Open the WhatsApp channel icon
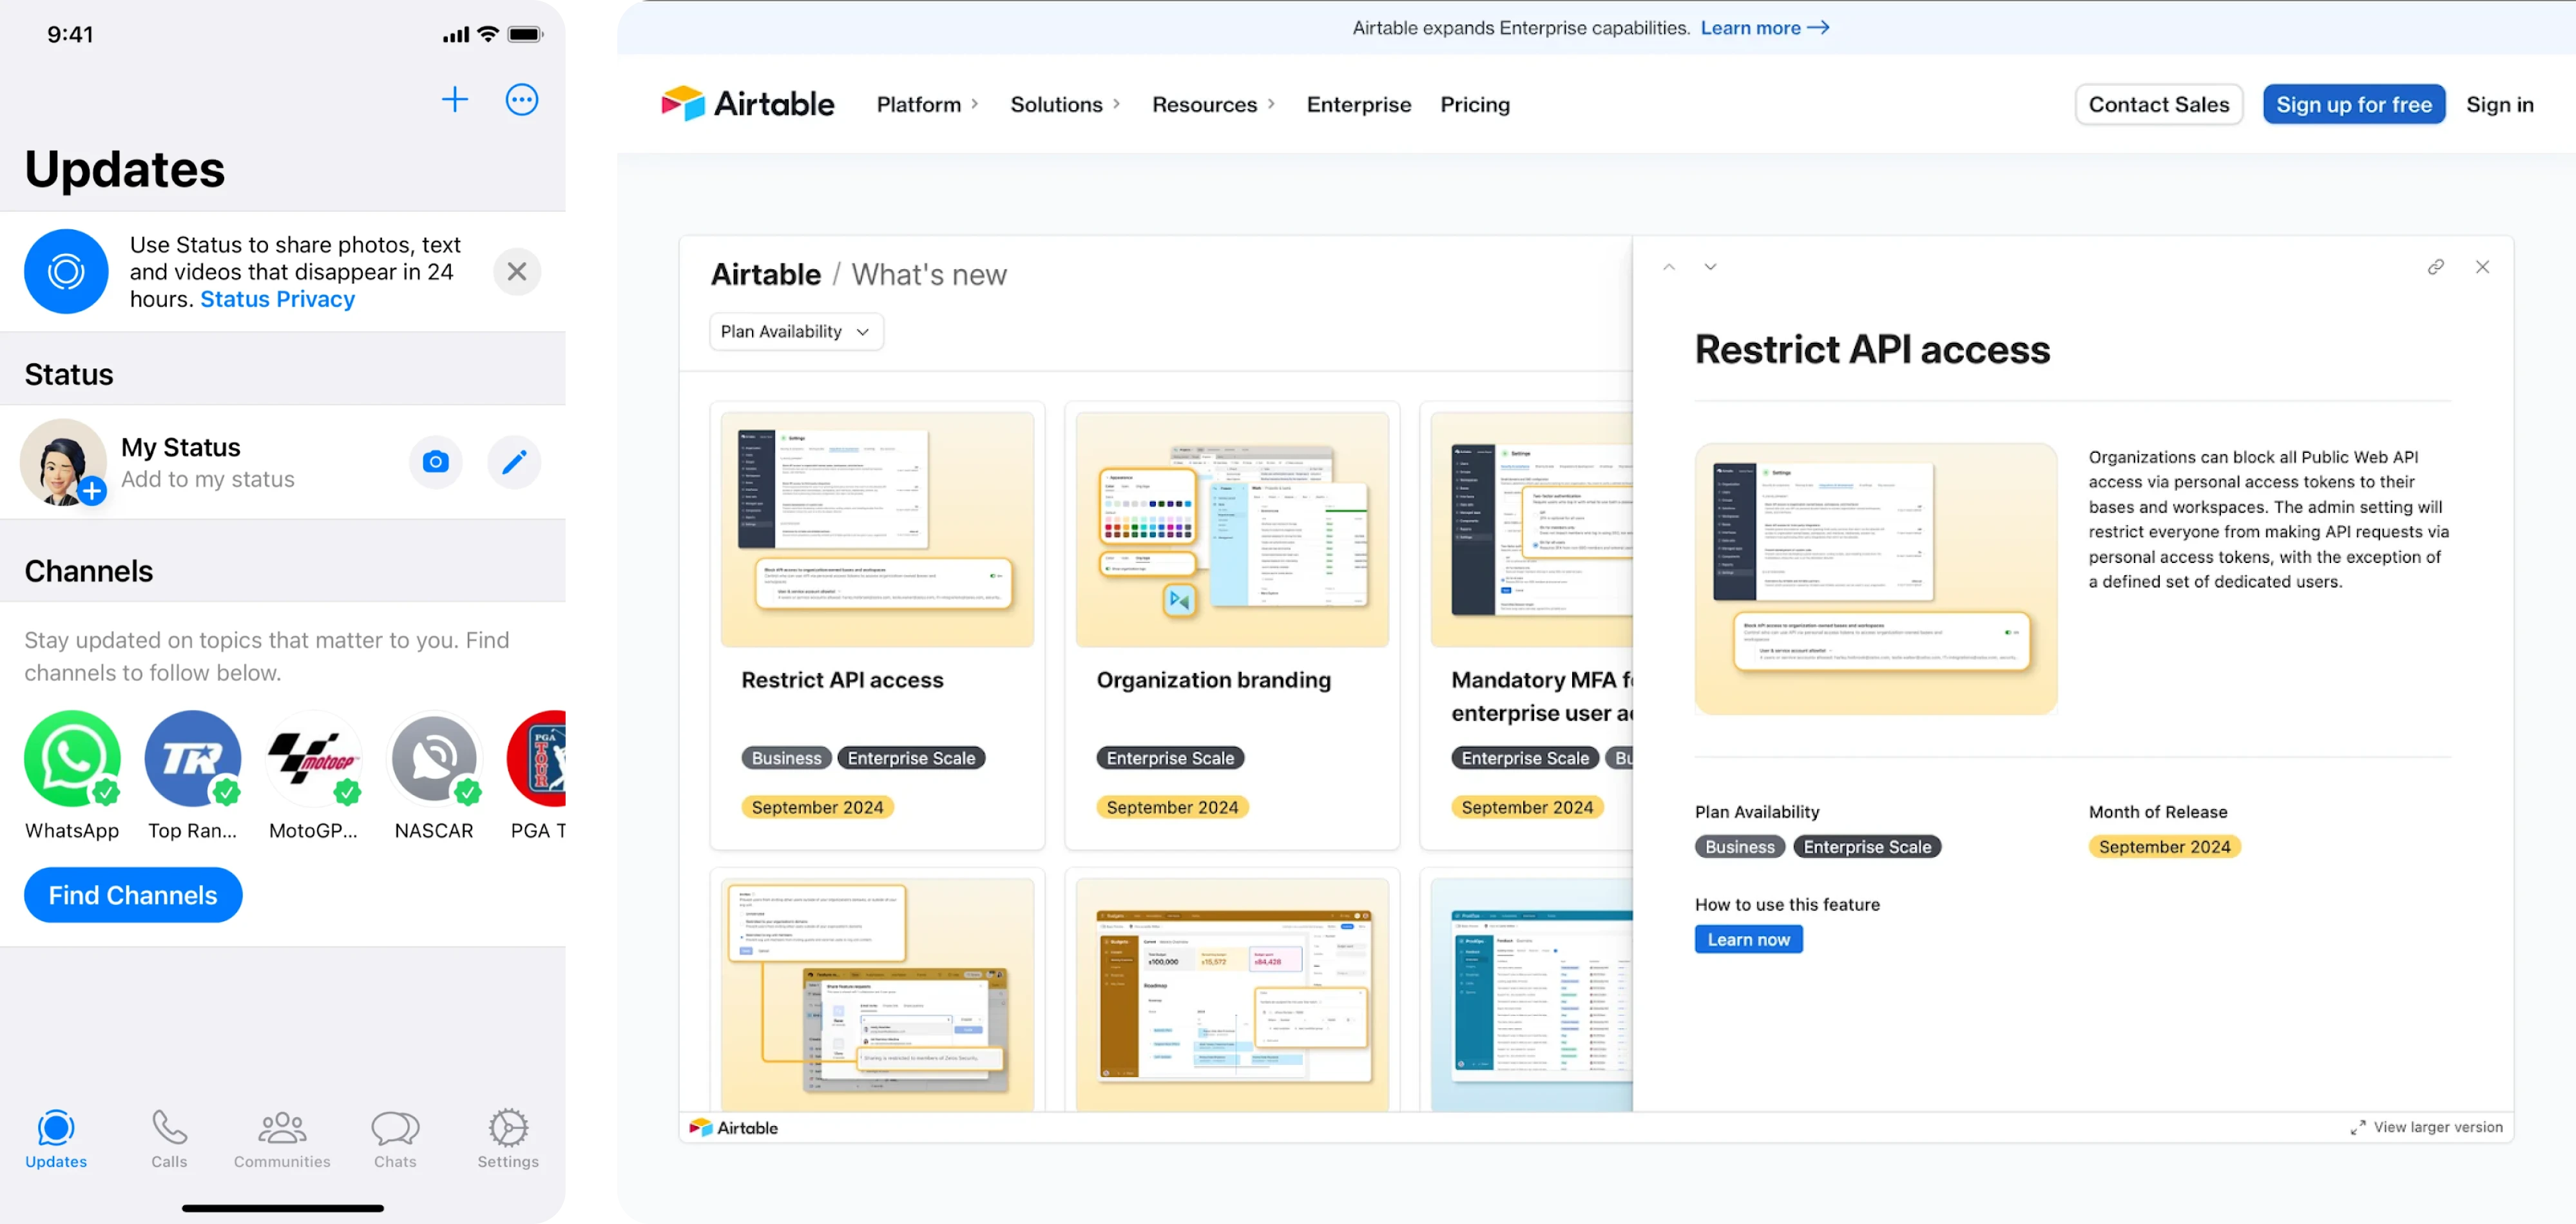 (x=72, y=759)
